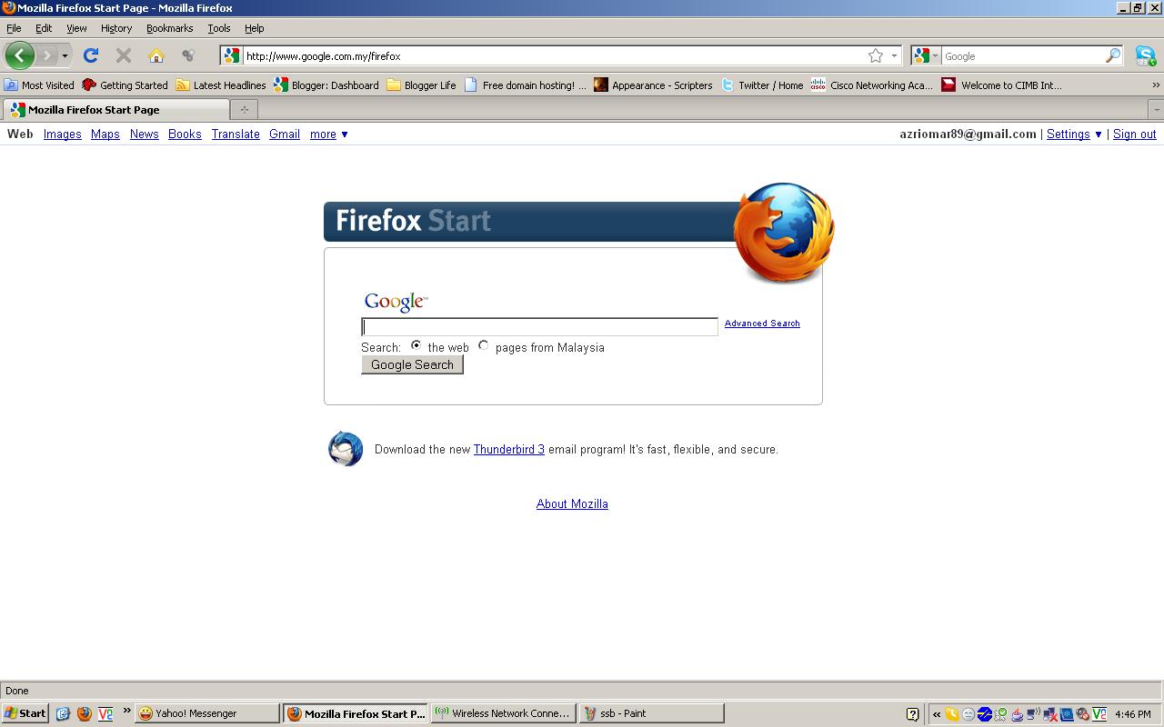
Task: Click the Google site favicon in address bar
Action: (232, 55)
